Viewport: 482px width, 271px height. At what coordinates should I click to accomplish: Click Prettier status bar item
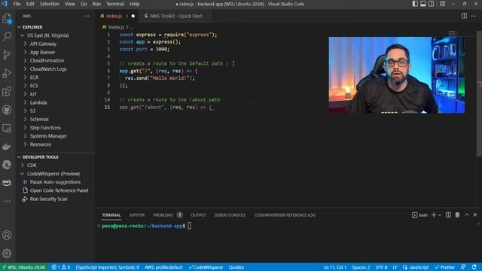444,267
